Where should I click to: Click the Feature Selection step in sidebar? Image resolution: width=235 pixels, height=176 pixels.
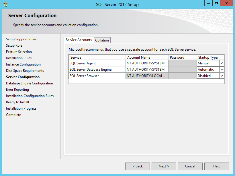(x=19, y=52)
